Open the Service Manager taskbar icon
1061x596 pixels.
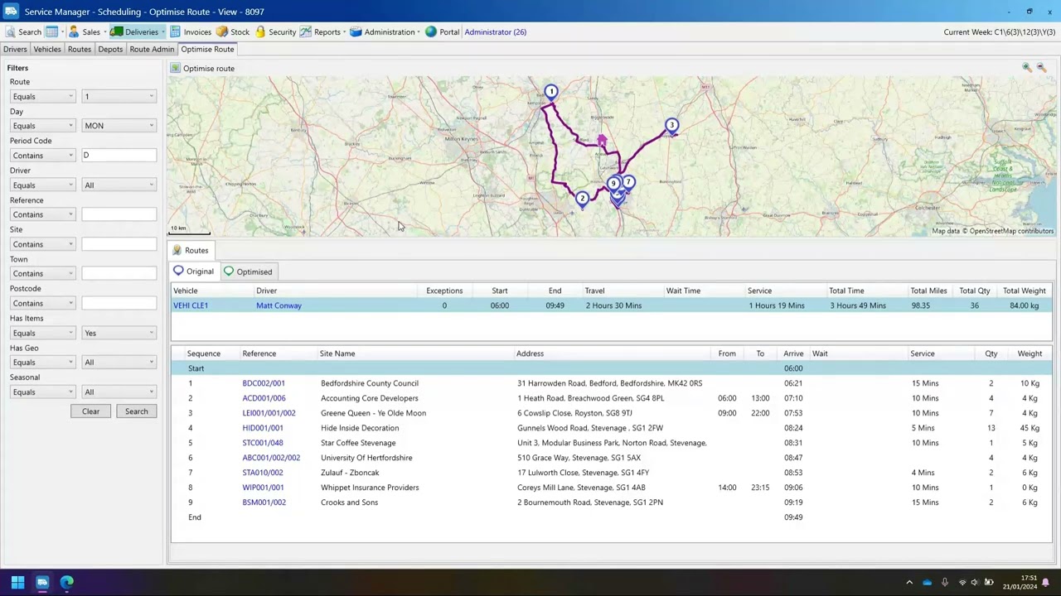point(42,582)
